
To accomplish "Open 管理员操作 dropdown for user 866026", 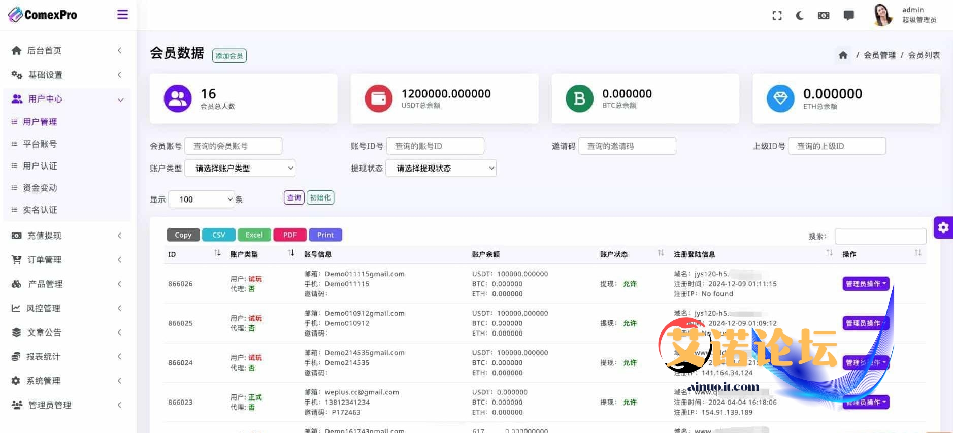I will pyautogui.click(x=866, y=284).
